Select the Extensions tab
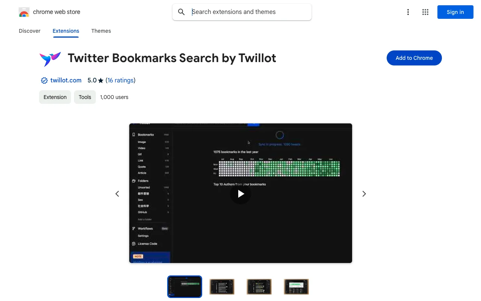 coord(66,31)
